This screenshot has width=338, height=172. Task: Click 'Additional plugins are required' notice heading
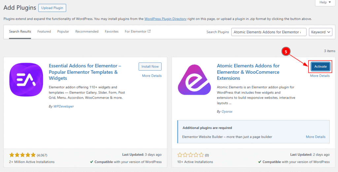pyautogui.click(x=207, y=128)
